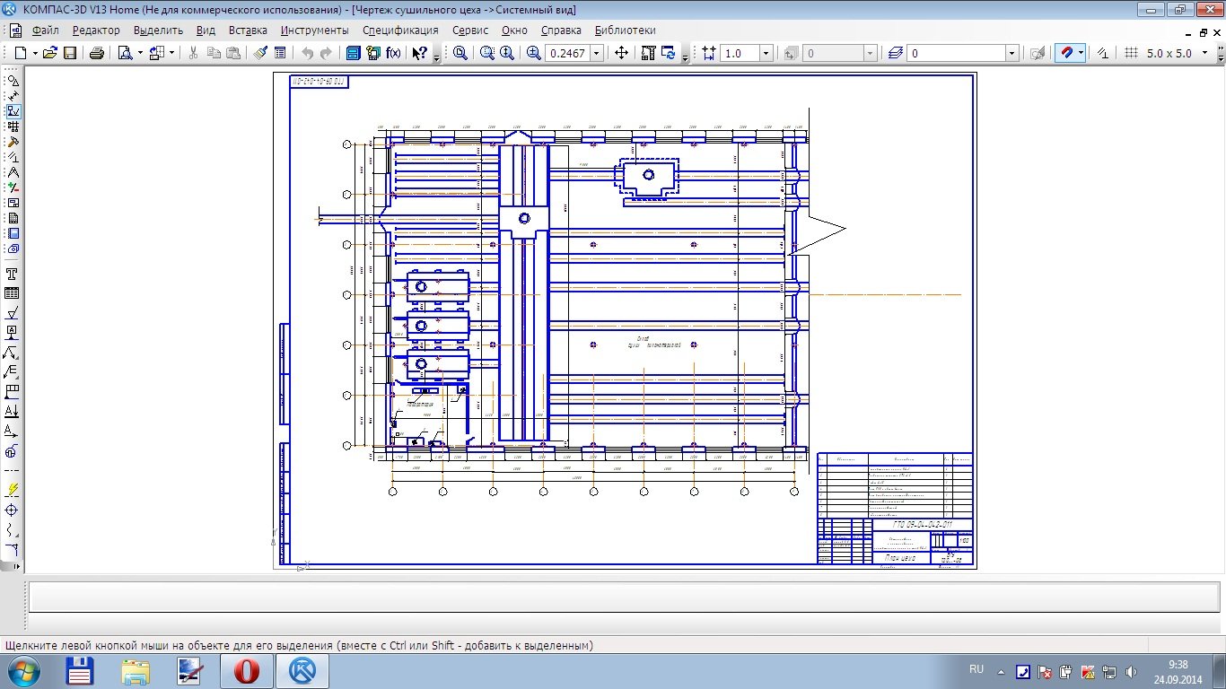The width and height of the screenshot is (1226, 689).
Task: Open the zoom scale 0.2467 dropdown
Action: [x=596, y=53]
